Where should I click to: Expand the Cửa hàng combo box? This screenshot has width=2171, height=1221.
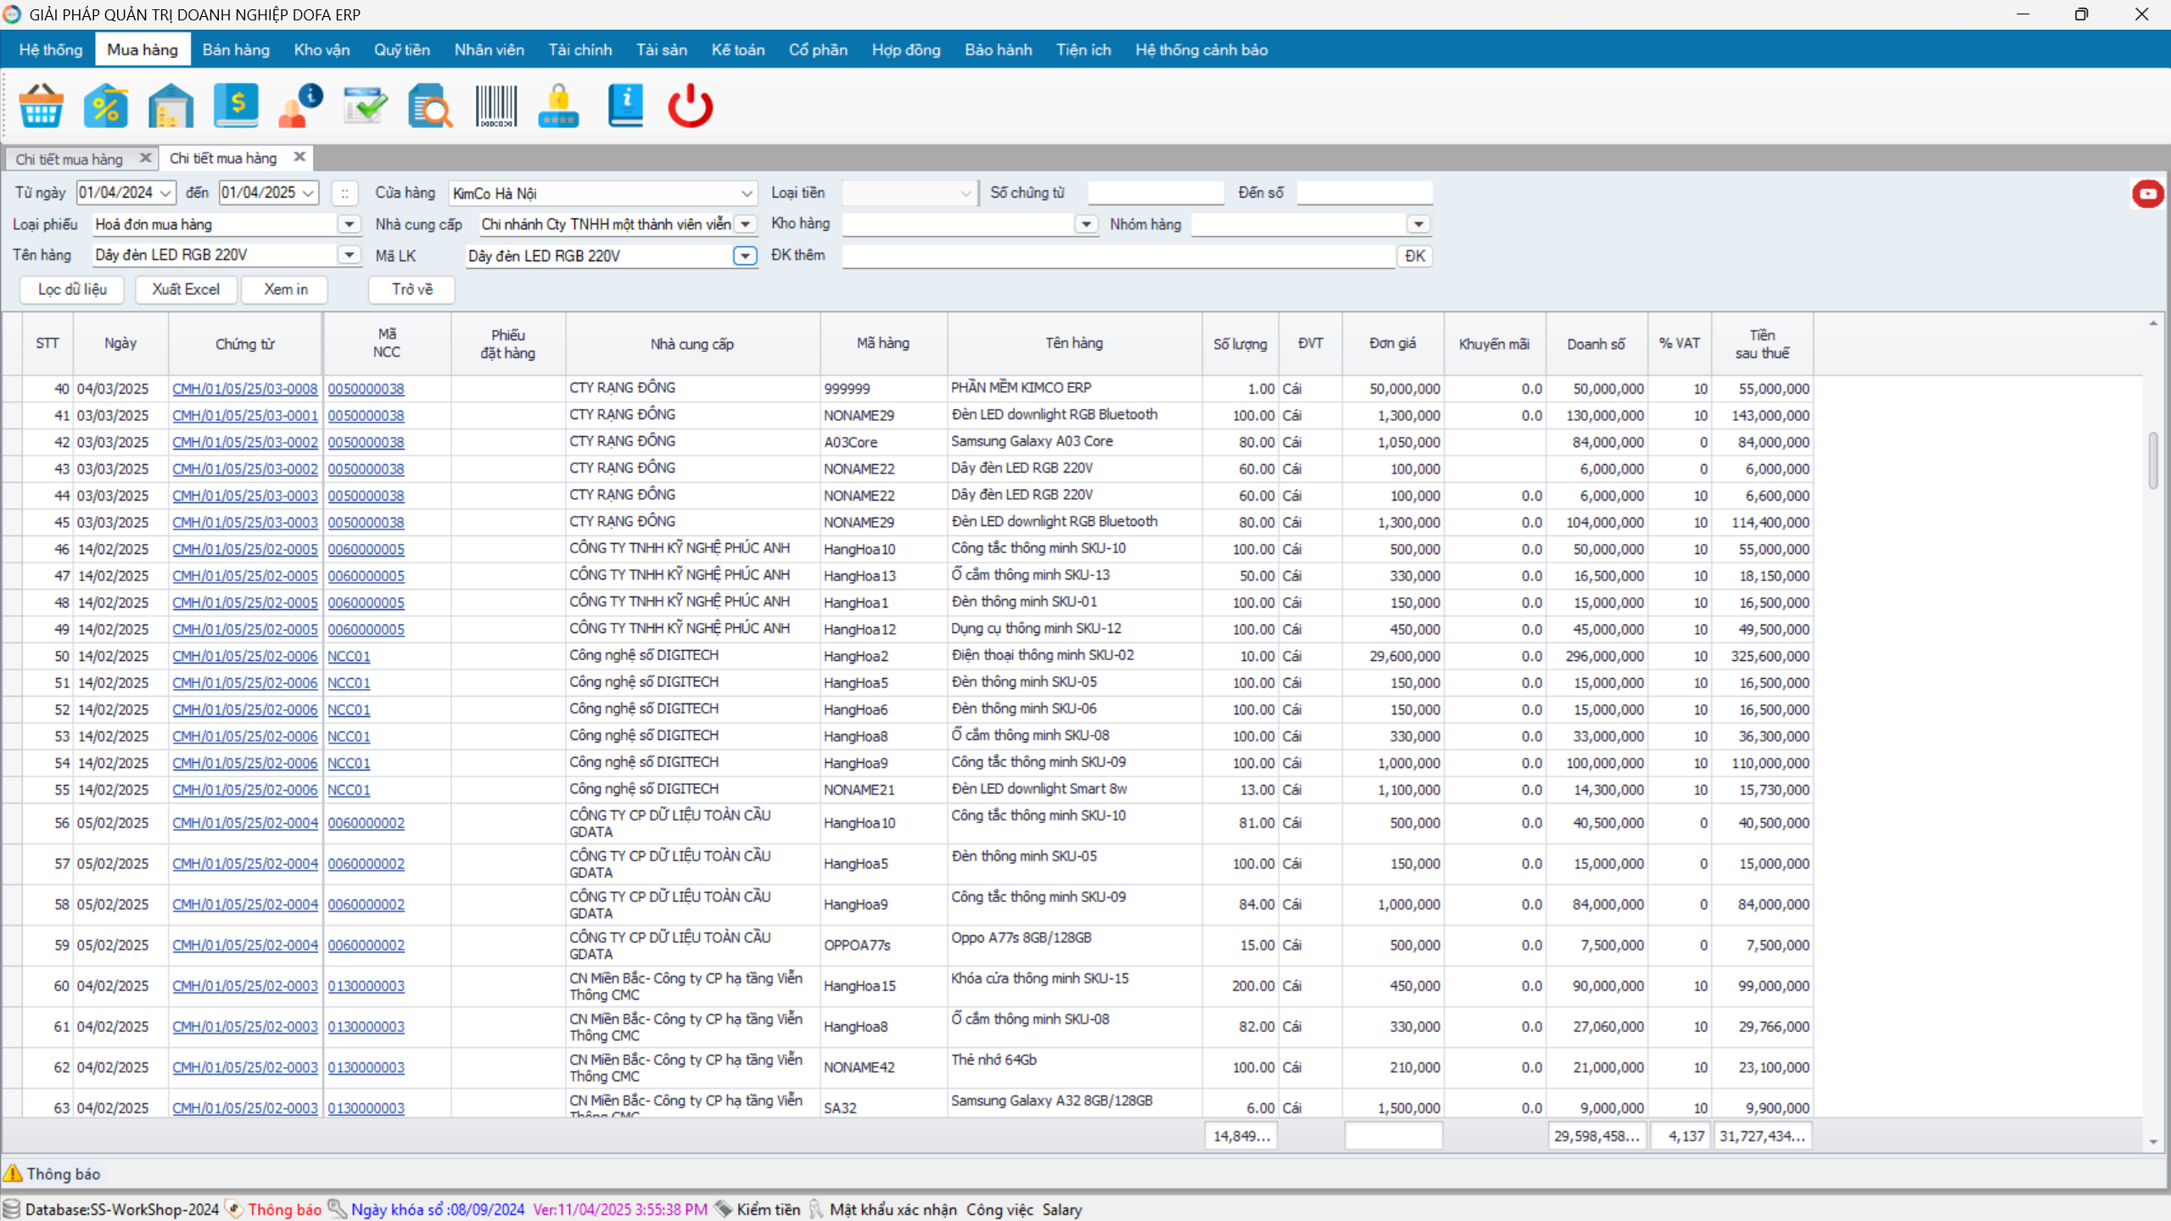tap(747, 193)
